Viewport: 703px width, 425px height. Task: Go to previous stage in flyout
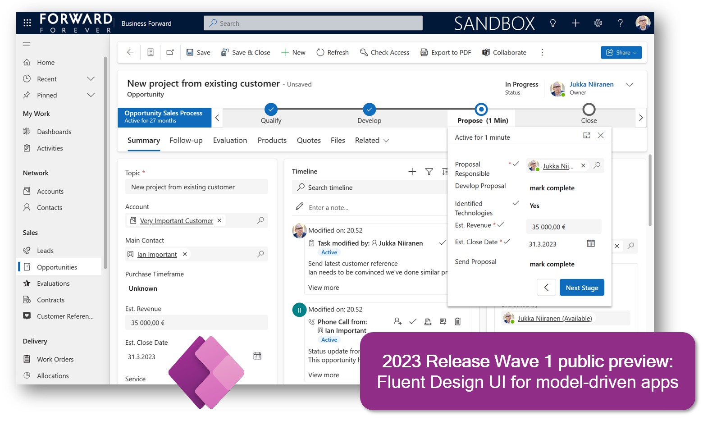pyautogui.click(x=546, y=288)
